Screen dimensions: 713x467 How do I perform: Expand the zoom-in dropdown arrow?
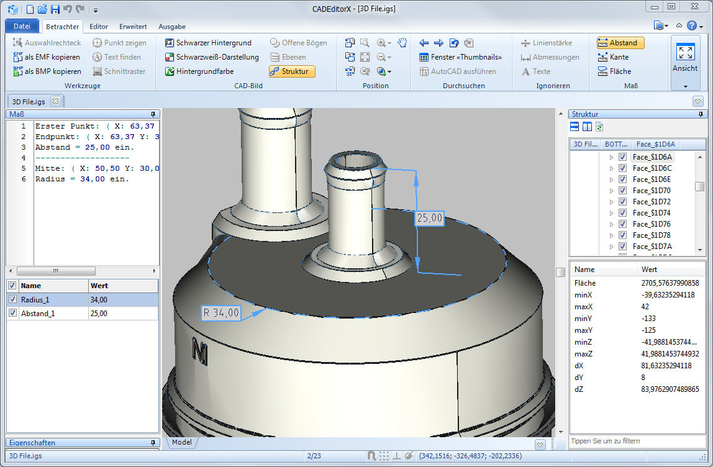389,43
